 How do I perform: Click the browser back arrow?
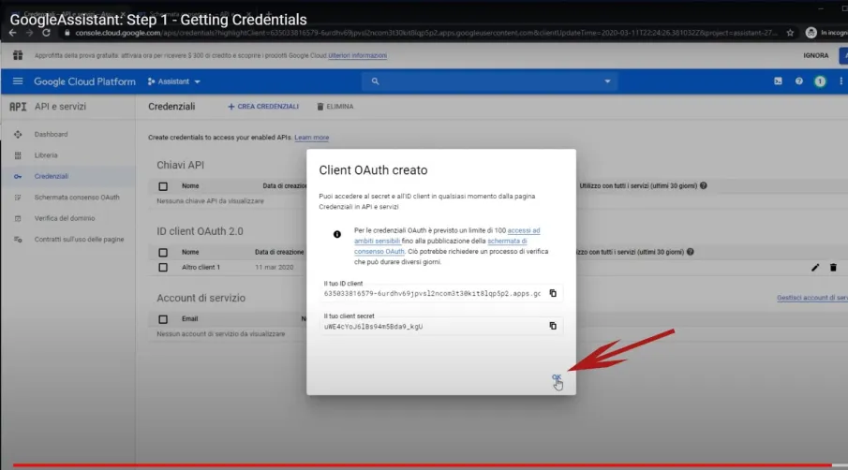pyautogui.click(x=12, y=33)
